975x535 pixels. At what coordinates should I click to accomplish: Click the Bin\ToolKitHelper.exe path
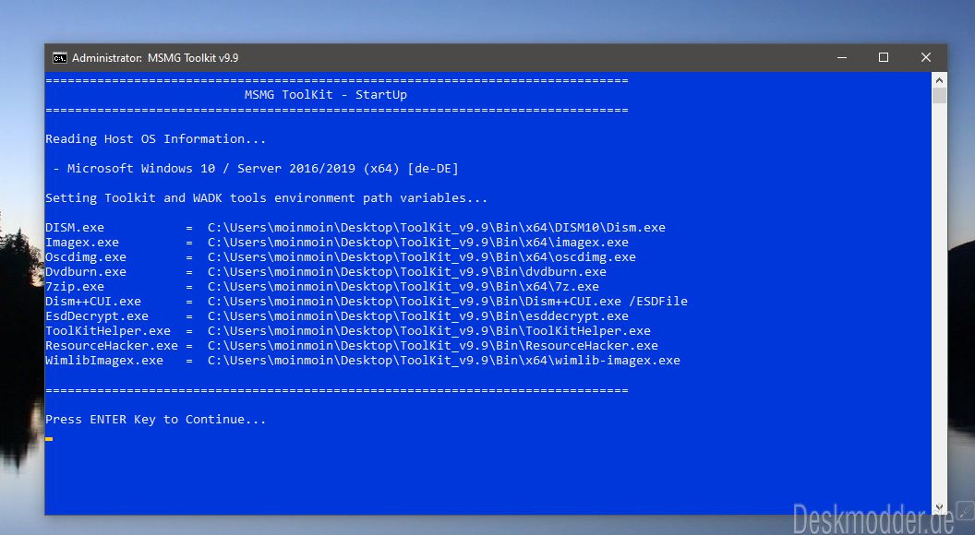[429, 331]
